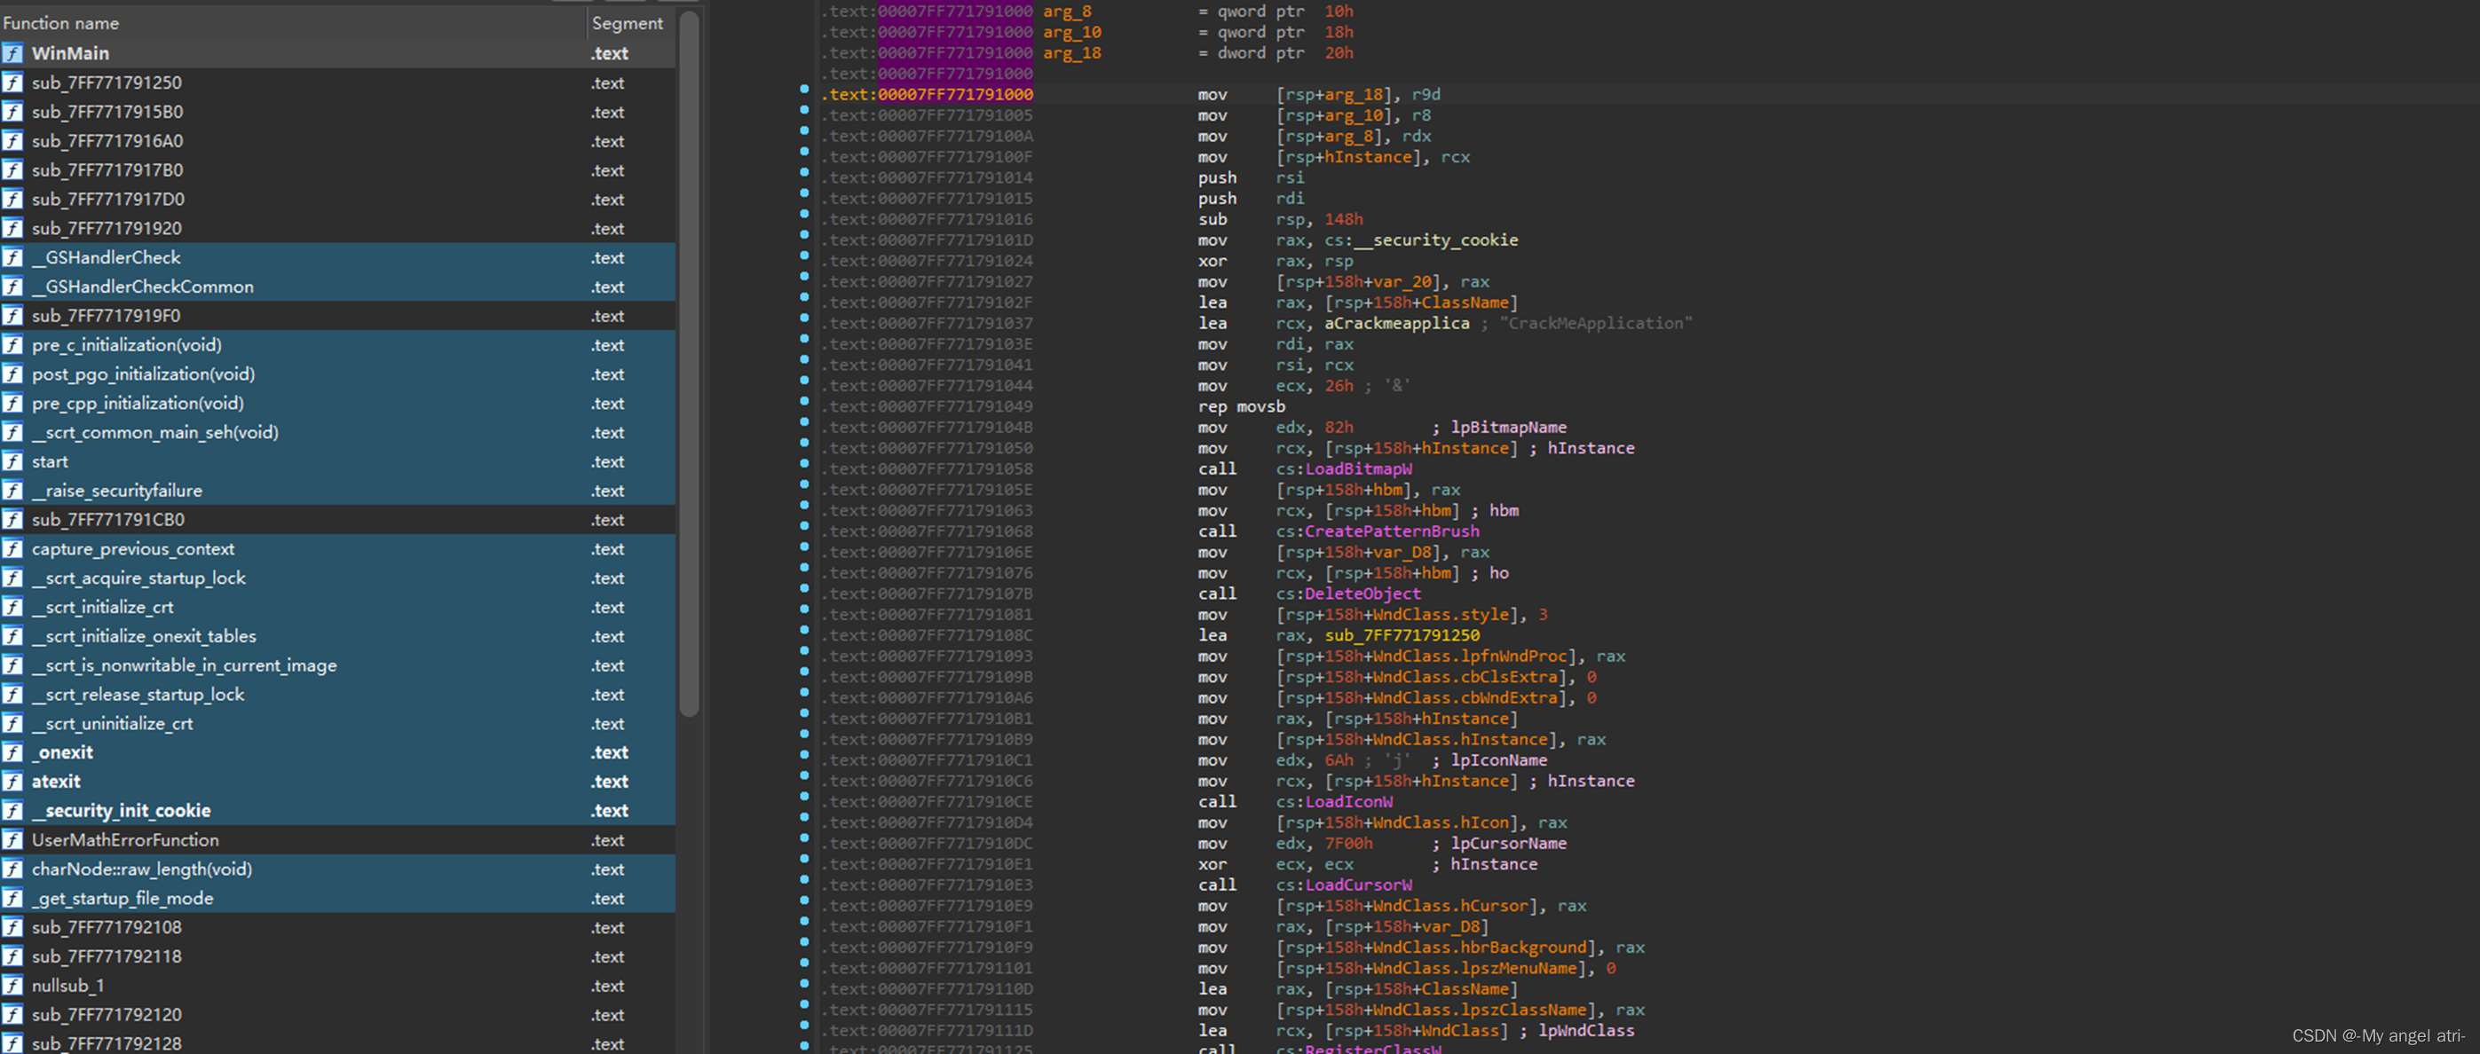The image size is (2480, 1054).
Task: Toggle breakpoint dot at sub rsp, 148h line
Action: 805,215
